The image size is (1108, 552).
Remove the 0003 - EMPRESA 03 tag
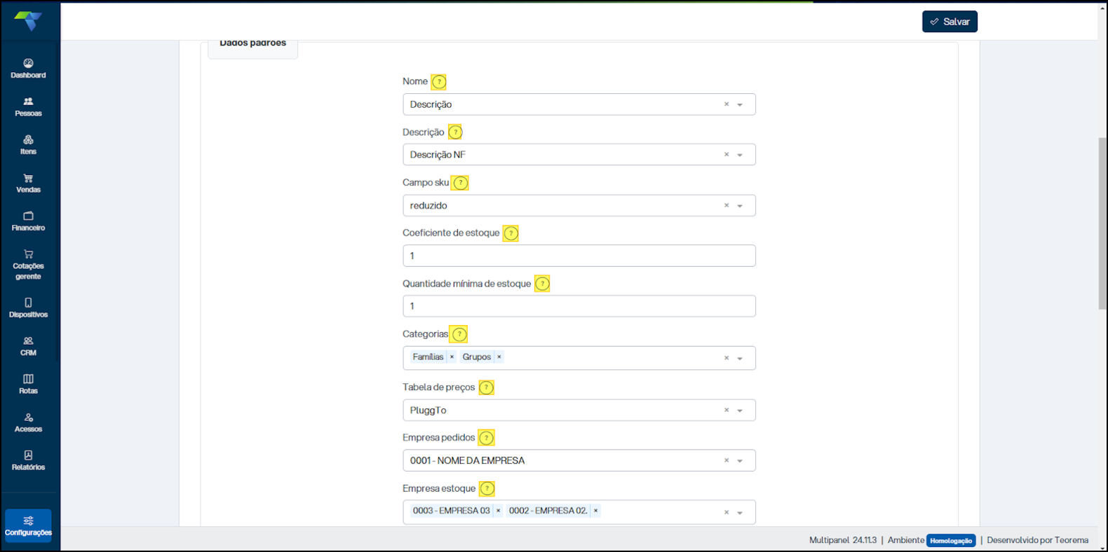pos(499,511)
